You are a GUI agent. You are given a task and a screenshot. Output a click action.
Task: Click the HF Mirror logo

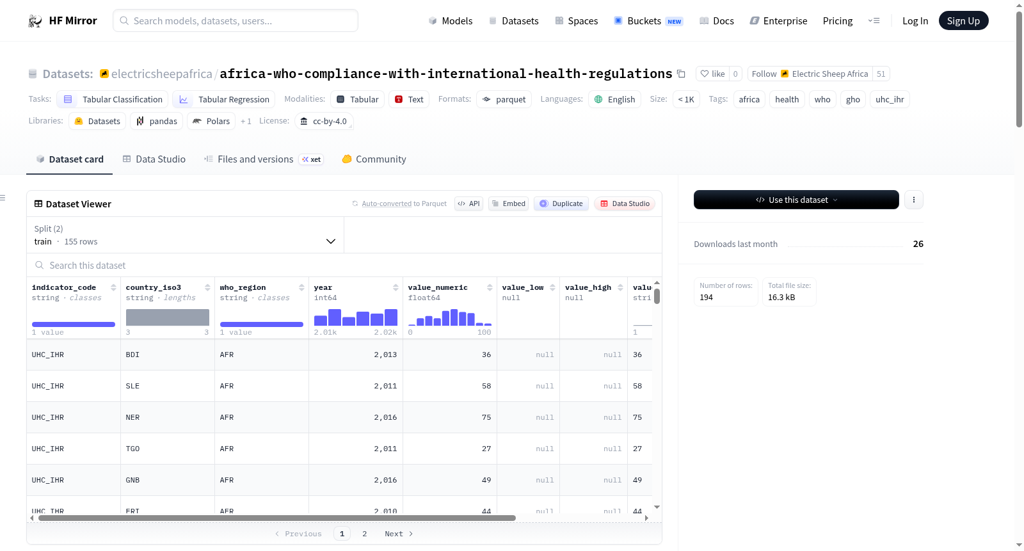click(x=63, y=20)
